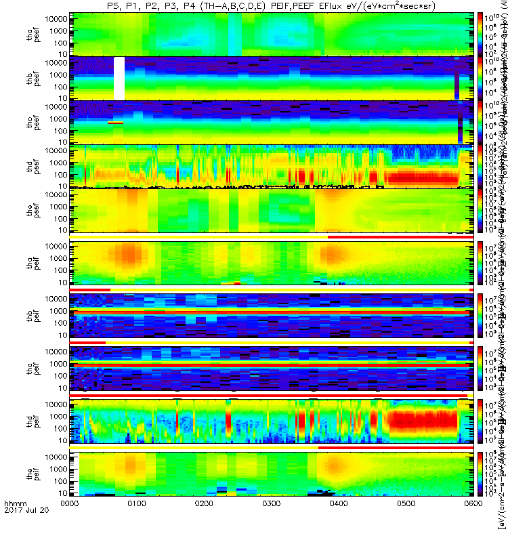Click the 'the peef' panel label
The height and width of the screenshot is (542, 508).
[33, 211]
